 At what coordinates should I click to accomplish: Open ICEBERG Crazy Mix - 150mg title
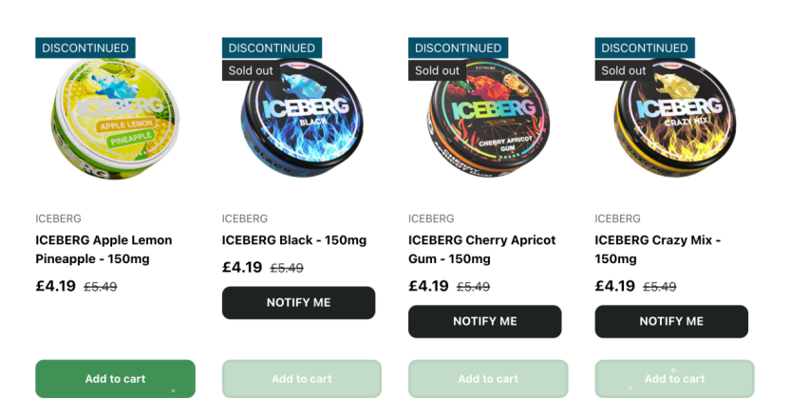[657, 249]
